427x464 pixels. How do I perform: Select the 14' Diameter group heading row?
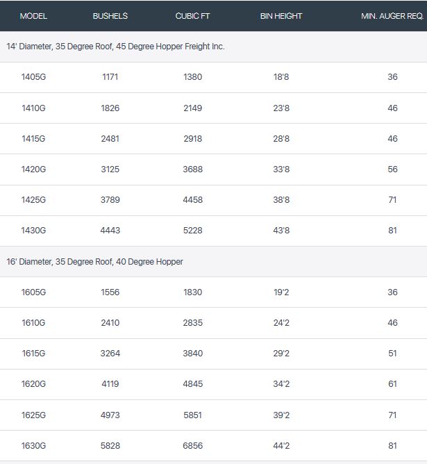click(x=116, y=47)
